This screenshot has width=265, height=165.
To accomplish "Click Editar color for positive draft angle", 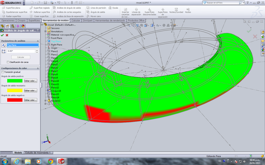I will tap(30, 81).
